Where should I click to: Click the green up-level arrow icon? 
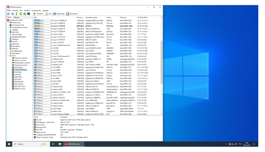pyautogui.click(x=17, y=14)
